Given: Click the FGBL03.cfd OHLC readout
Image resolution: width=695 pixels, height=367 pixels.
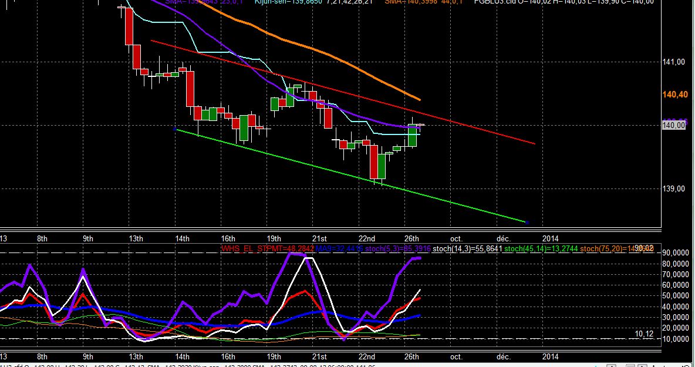Looking at the screenshot, I should (564, 2).
